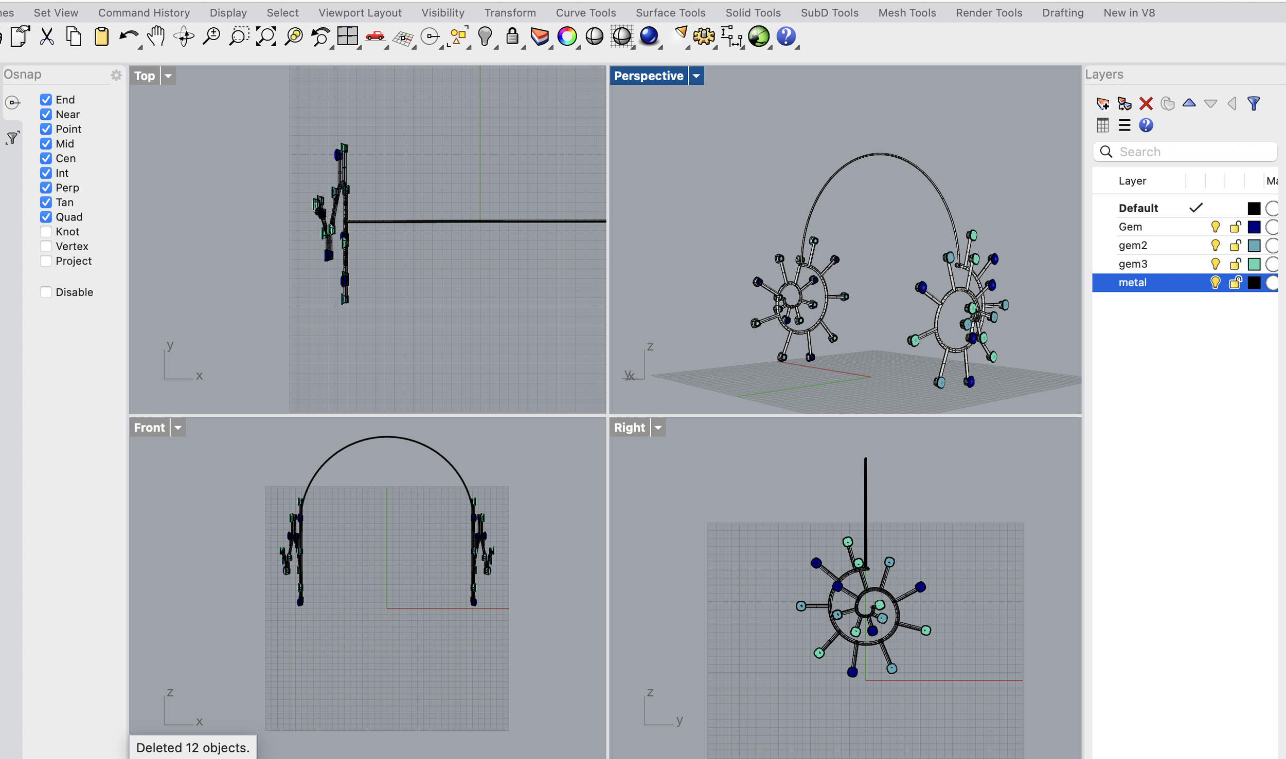
Task: Click the blue Render sphere icon
Action: click(649, 36)
